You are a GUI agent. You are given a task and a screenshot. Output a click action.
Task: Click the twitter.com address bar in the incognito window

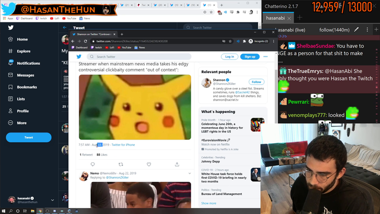point(155,41)
